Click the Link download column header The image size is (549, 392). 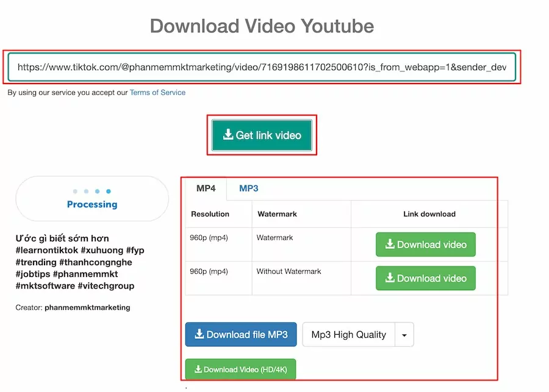pyautogui.click(x=429, y=214)
